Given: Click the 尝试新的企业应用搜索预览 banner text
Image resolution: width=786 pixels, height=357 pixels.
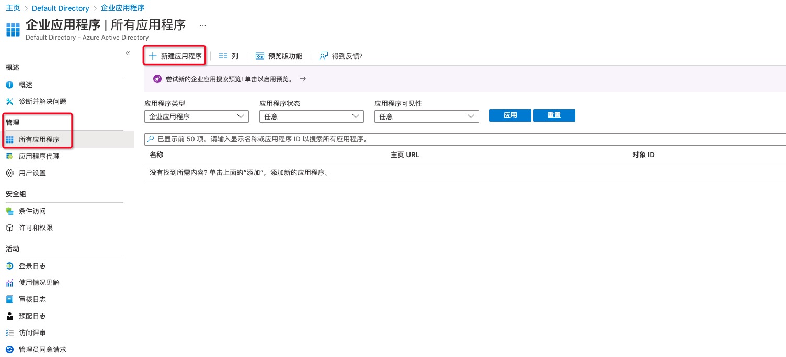Looking at the screenshot, I should point(230,79).
